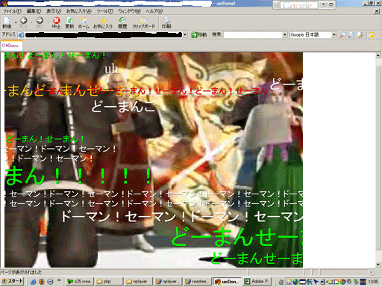
Task: Select the C:¥Docu... page tab
Action: pyautogui.click(x=11, y=46)
